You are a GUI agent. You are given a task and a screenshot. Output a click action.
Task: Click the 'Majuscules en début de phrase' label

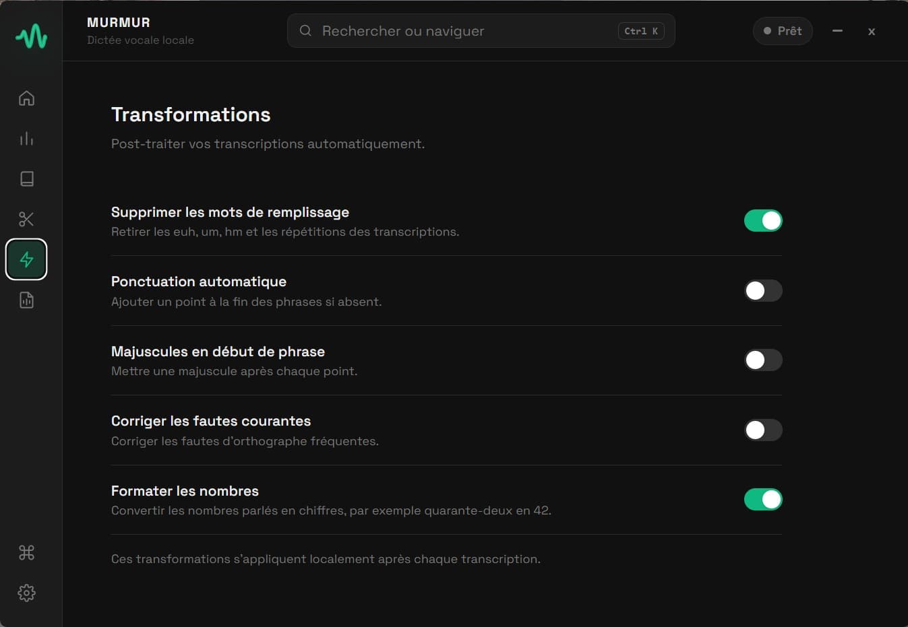tap(218, 352)
